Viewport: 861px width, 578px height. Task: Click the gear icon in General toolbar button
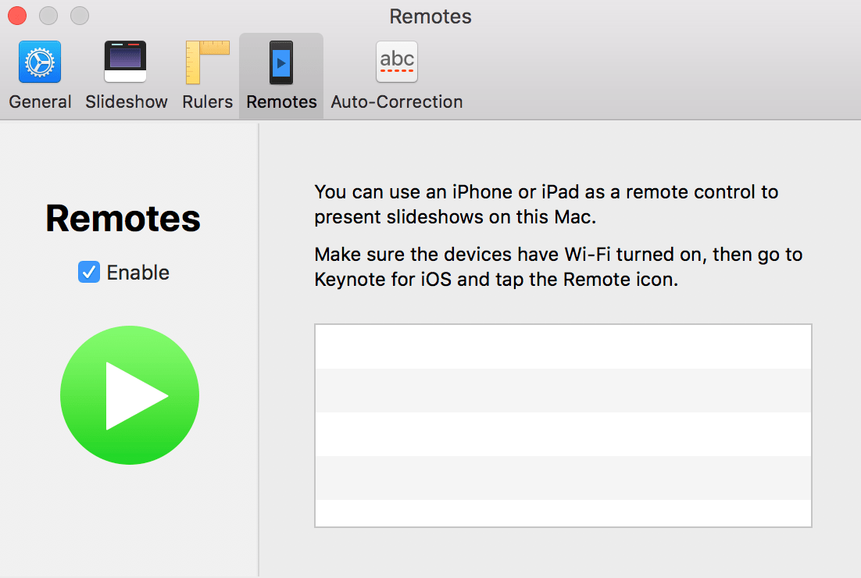[40, 62]
